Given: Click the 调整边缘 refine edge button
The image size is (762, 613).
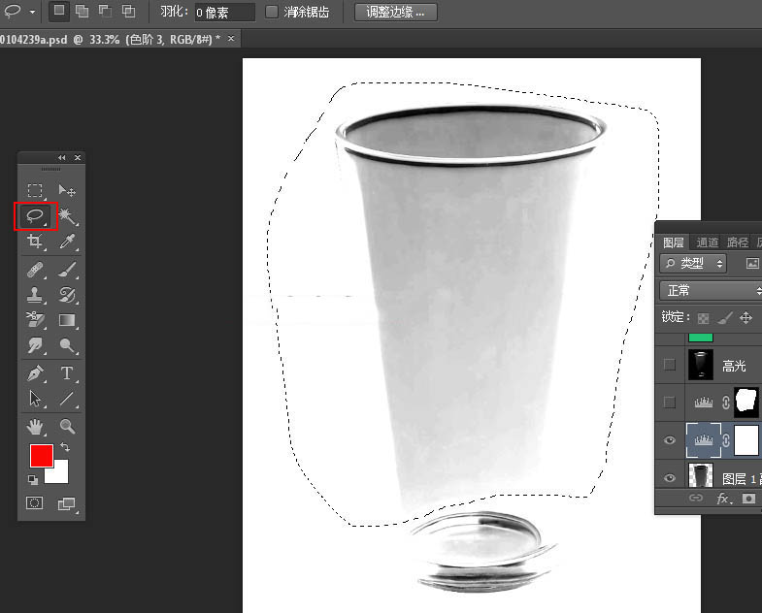Looking at the screenshot, I should (395, 12).
